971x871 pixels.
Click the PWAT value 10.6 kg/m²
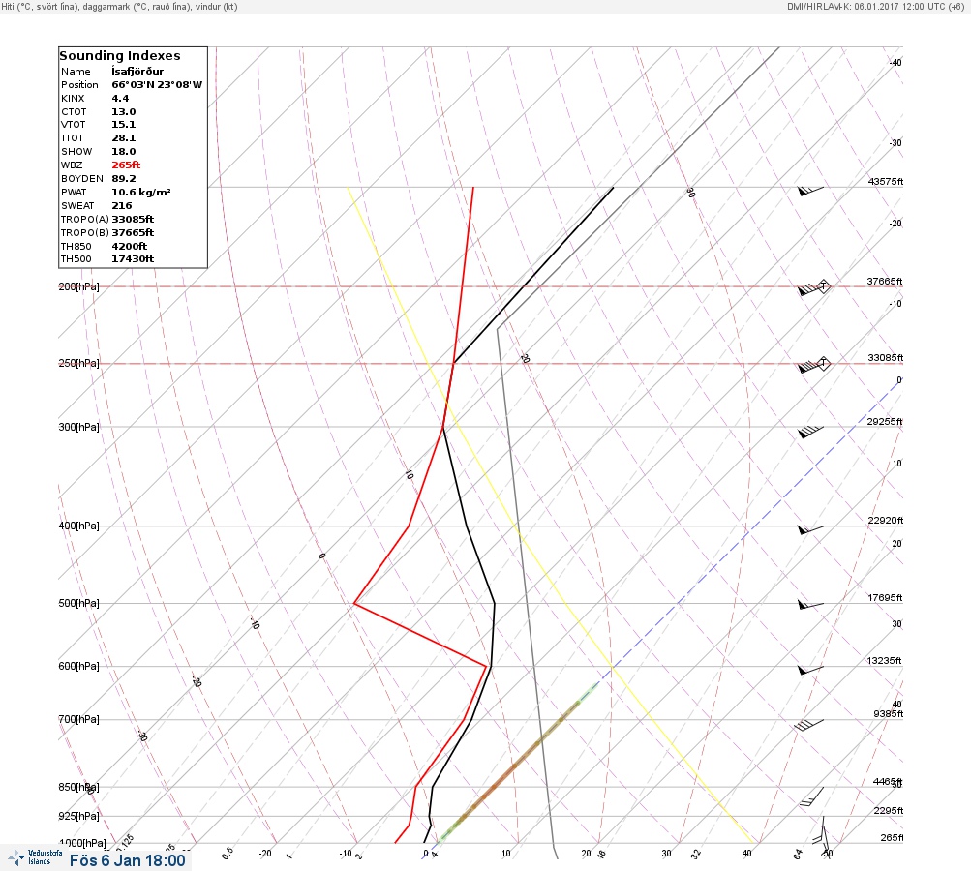(141, 192)
